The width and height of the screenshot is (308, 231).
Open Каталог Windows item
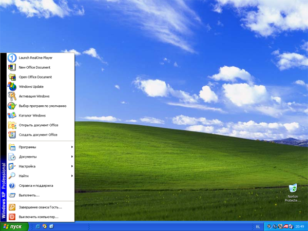[41, 115]
